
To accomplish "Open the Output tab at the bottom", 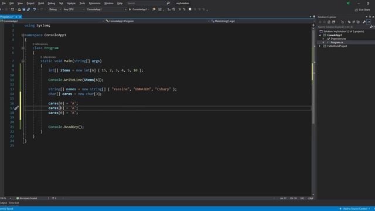I will click(x=4, y=203).
